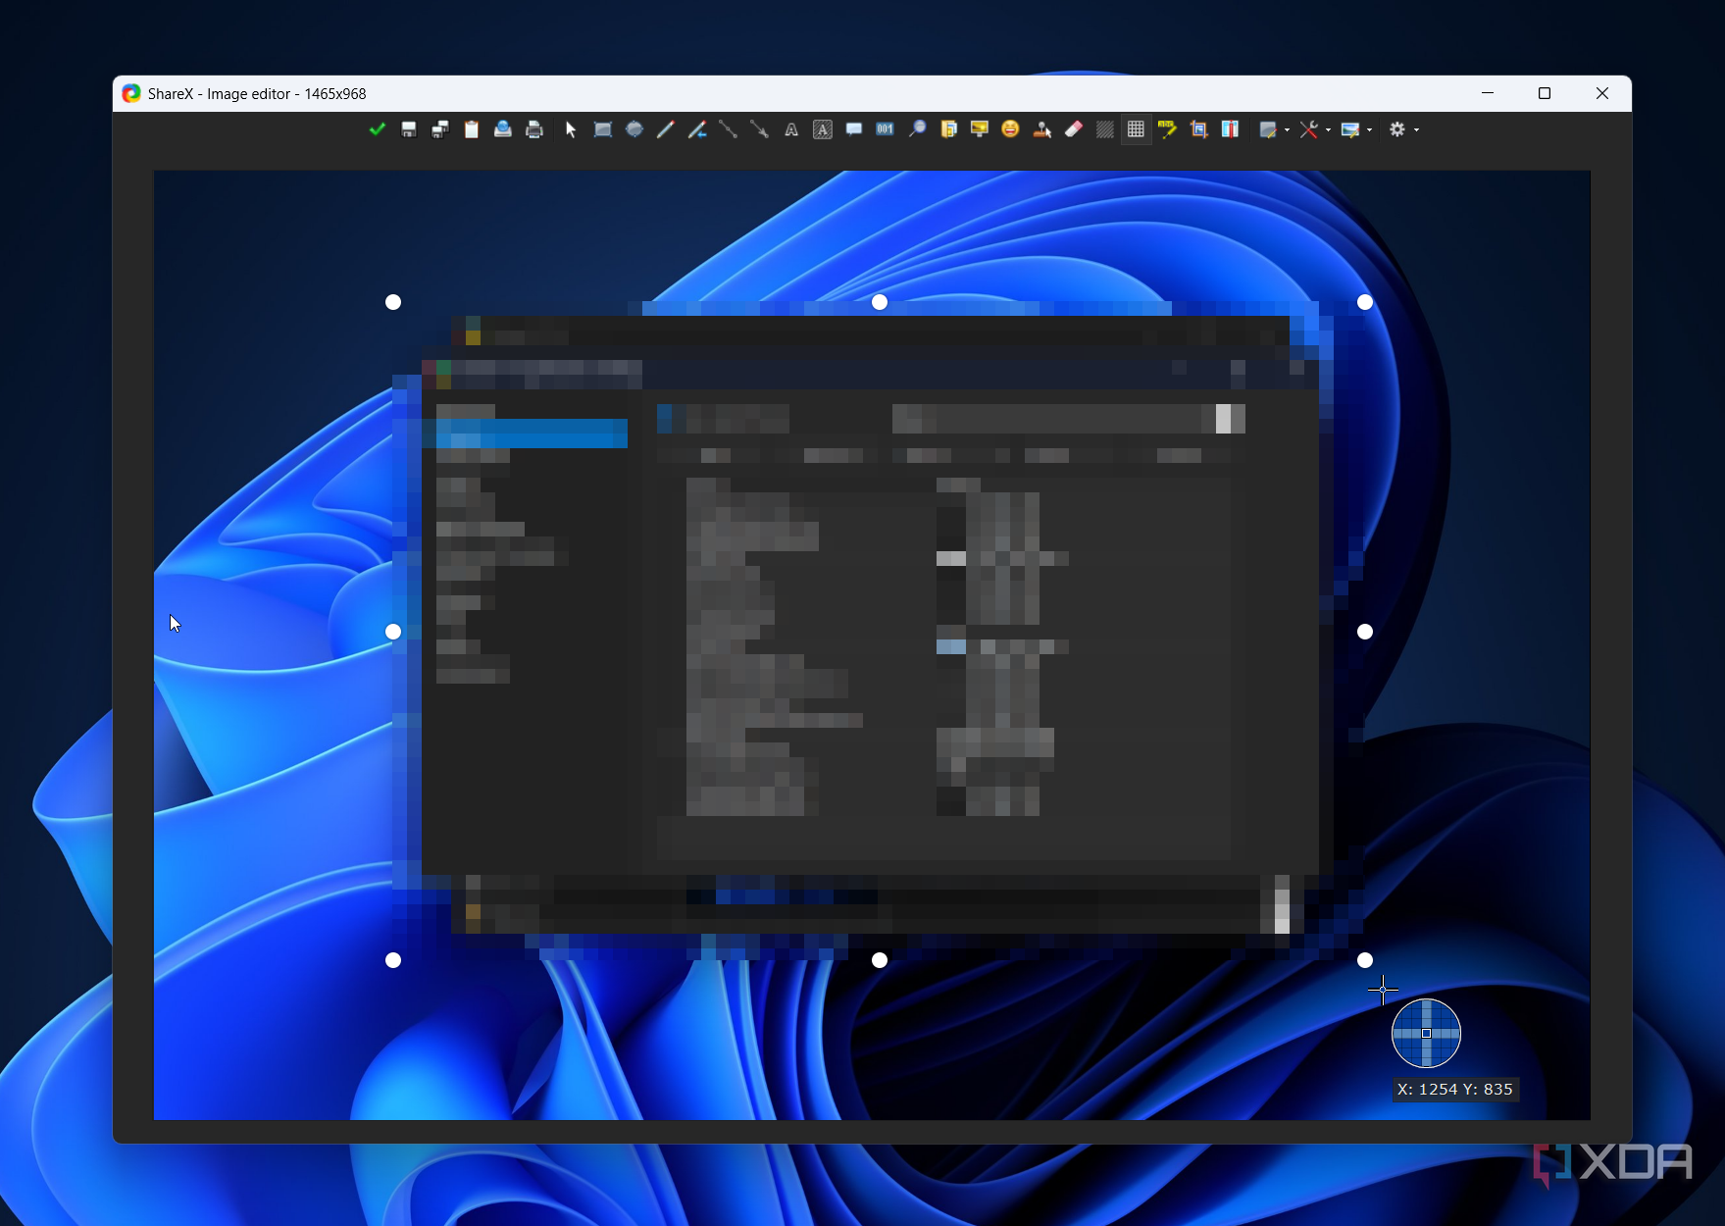Image resolution: width=1725 pixels, height=1226 pixels.
Task: Click the middle-right selection resize handle
Action: (1365, 632)
